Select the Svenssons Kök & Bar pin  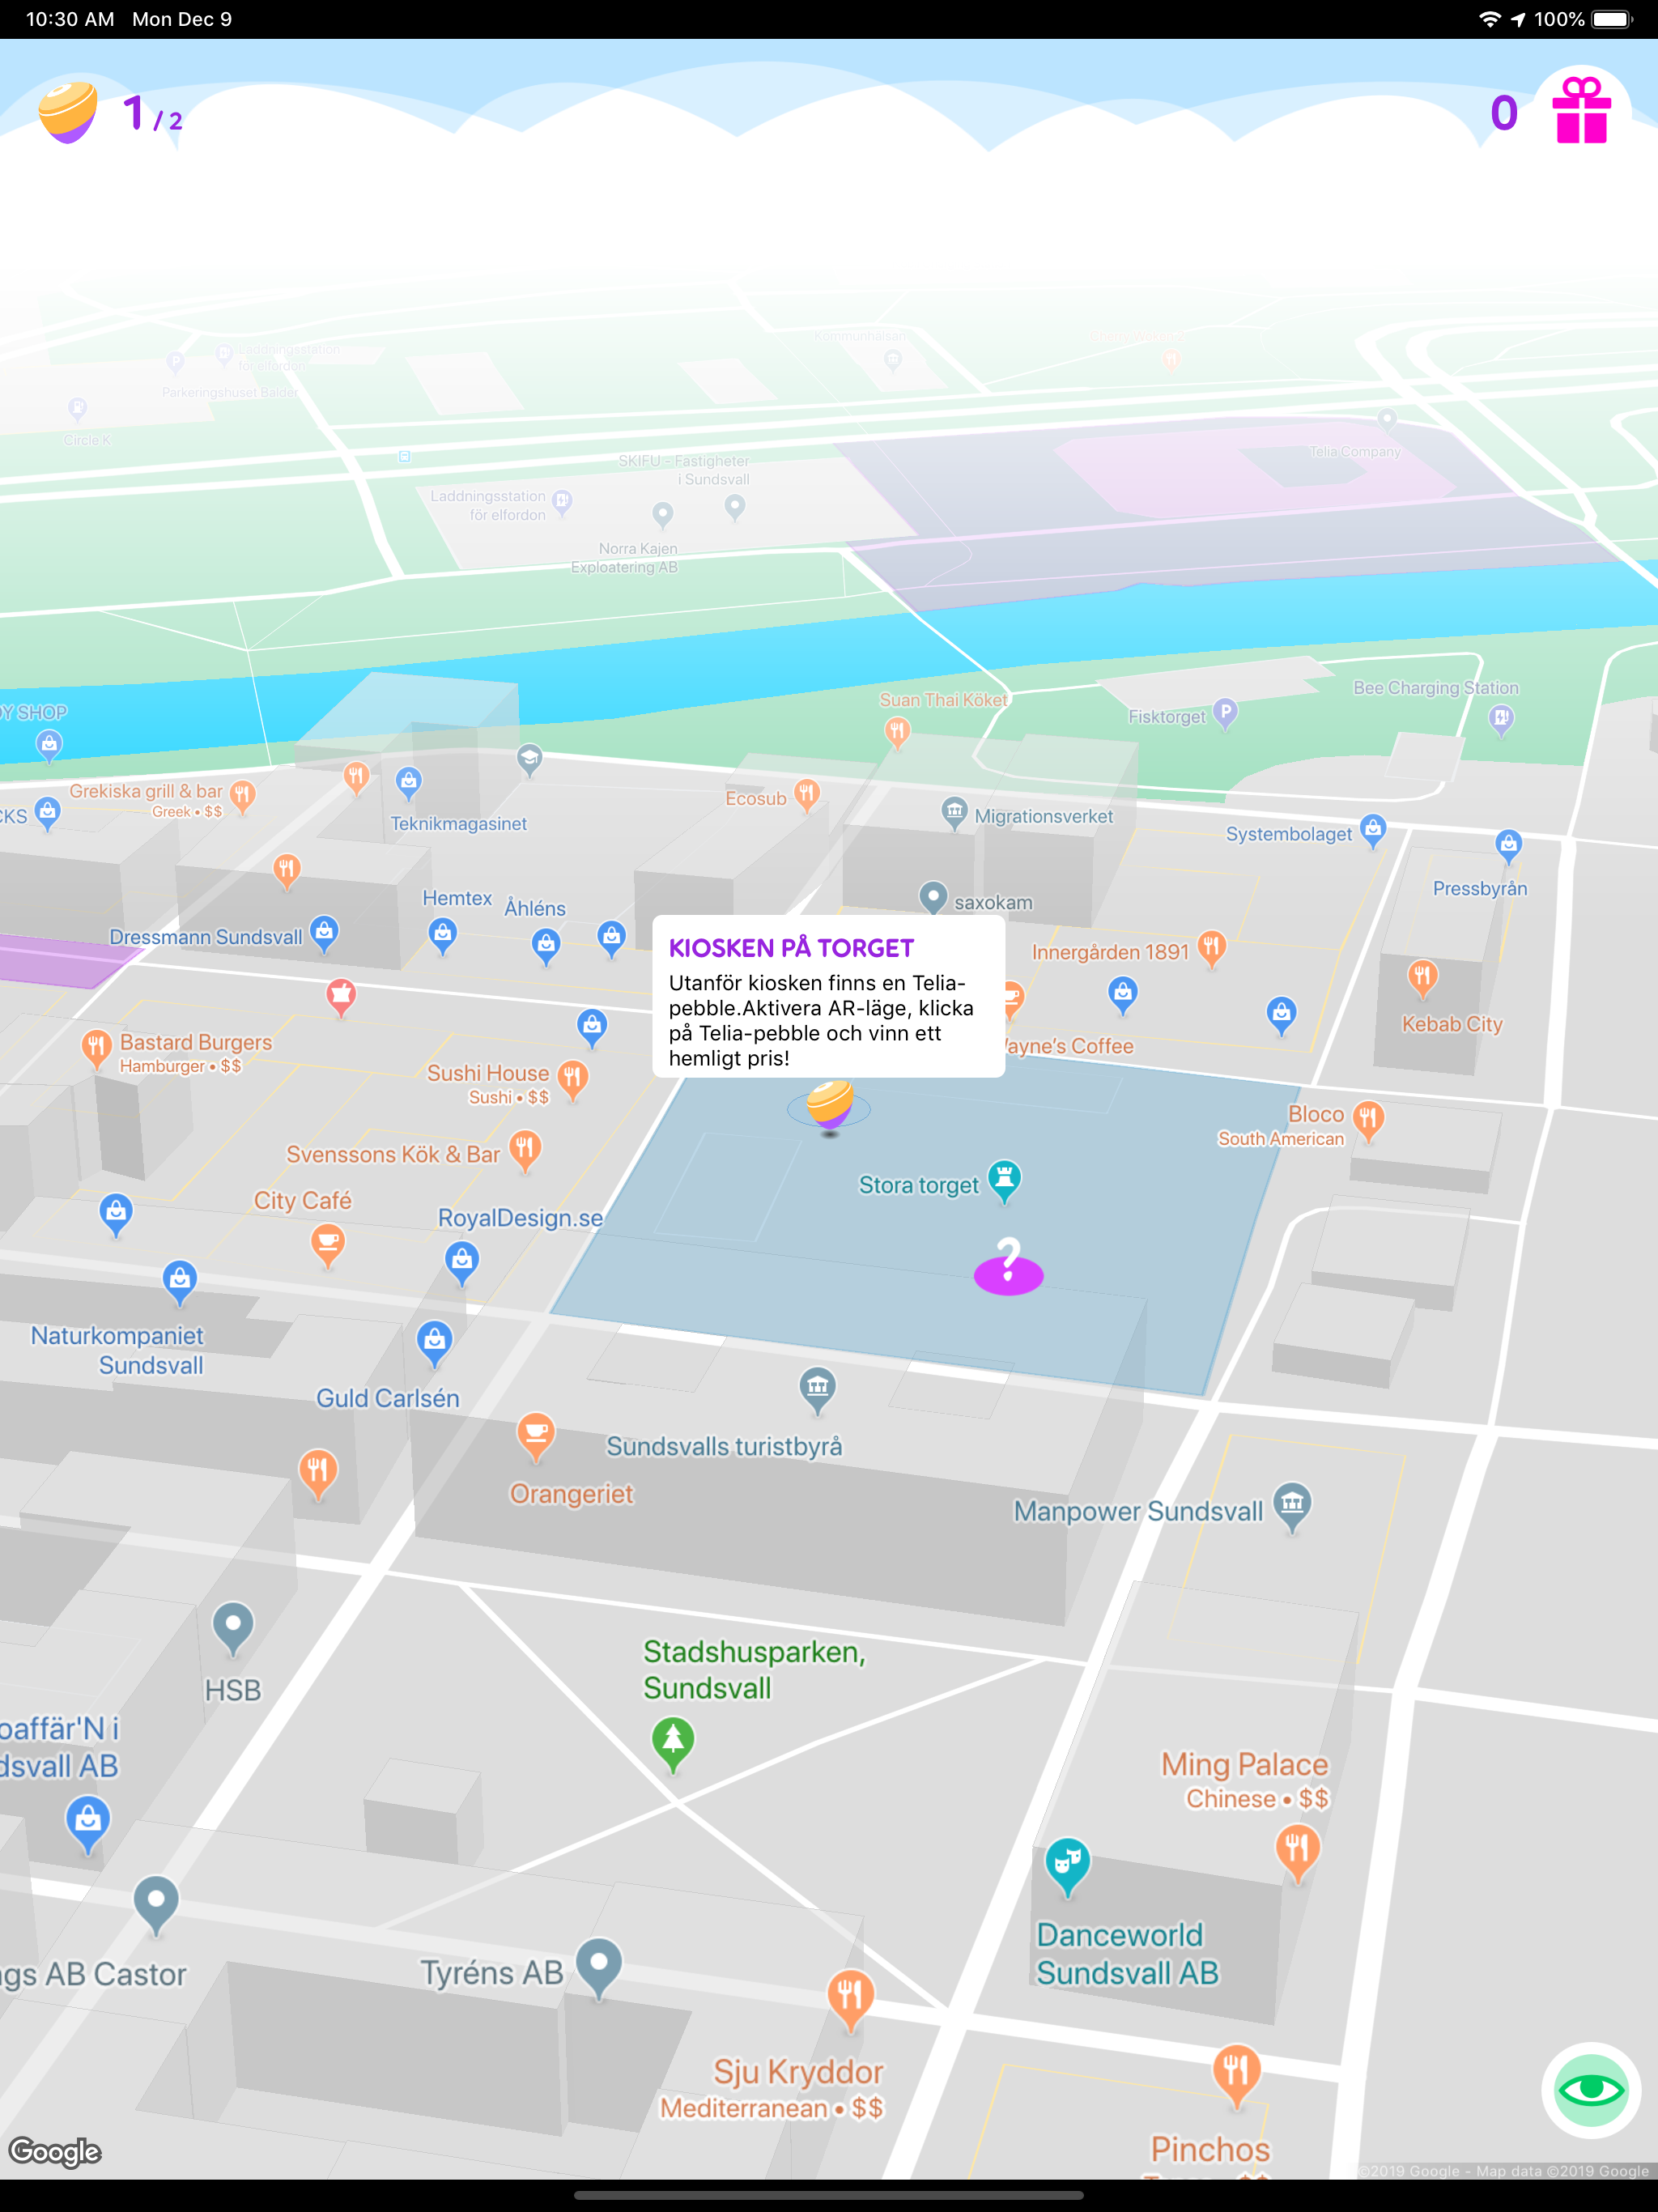coord(525,1151)
